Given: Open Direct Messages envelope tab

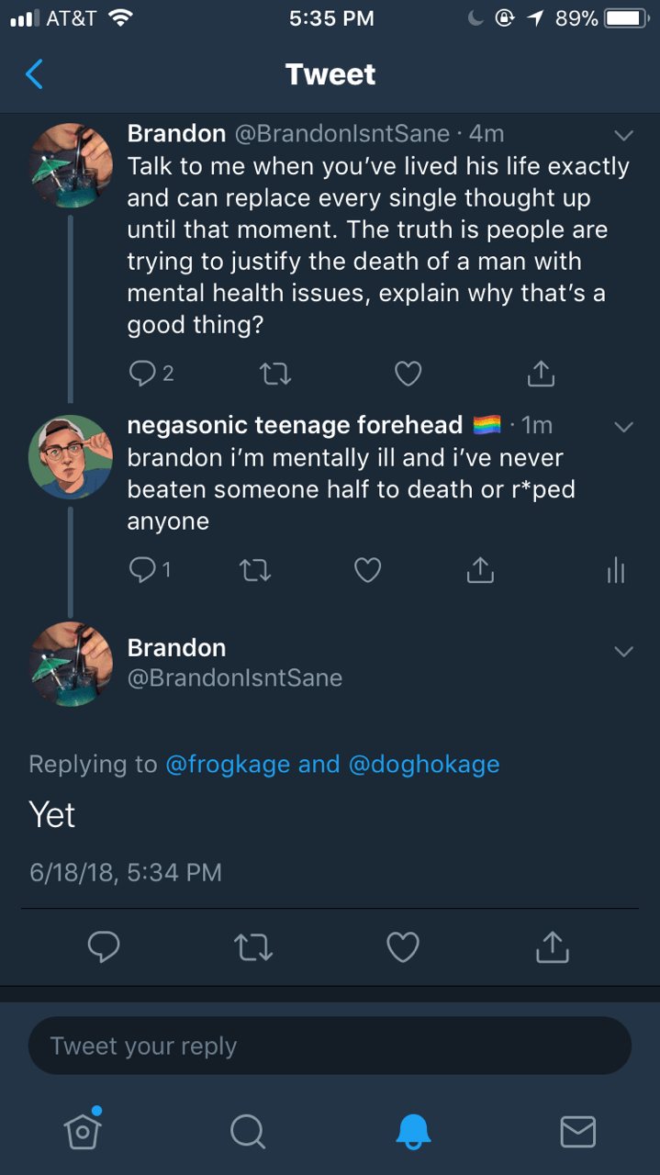Looking at the screenshot, I should click(x=577, y=1131).
